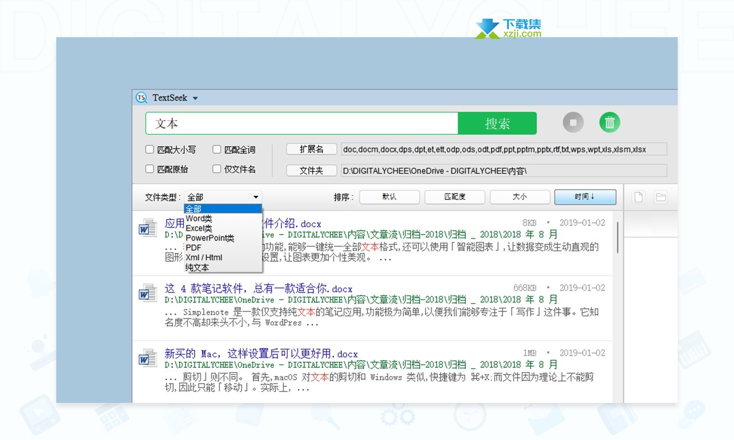Click the file path of the 8KB result
This screenshot has height=440, width=734.
[361, 235]
